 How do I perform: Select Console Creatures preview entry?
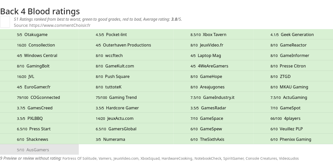click(x=261, y=158)
